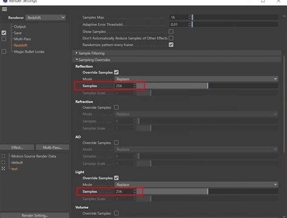Image resolution: width=287 pixels, height=218 pixels.
Task: Check Volume Override Samples checkbox
Action: (116, 213)
